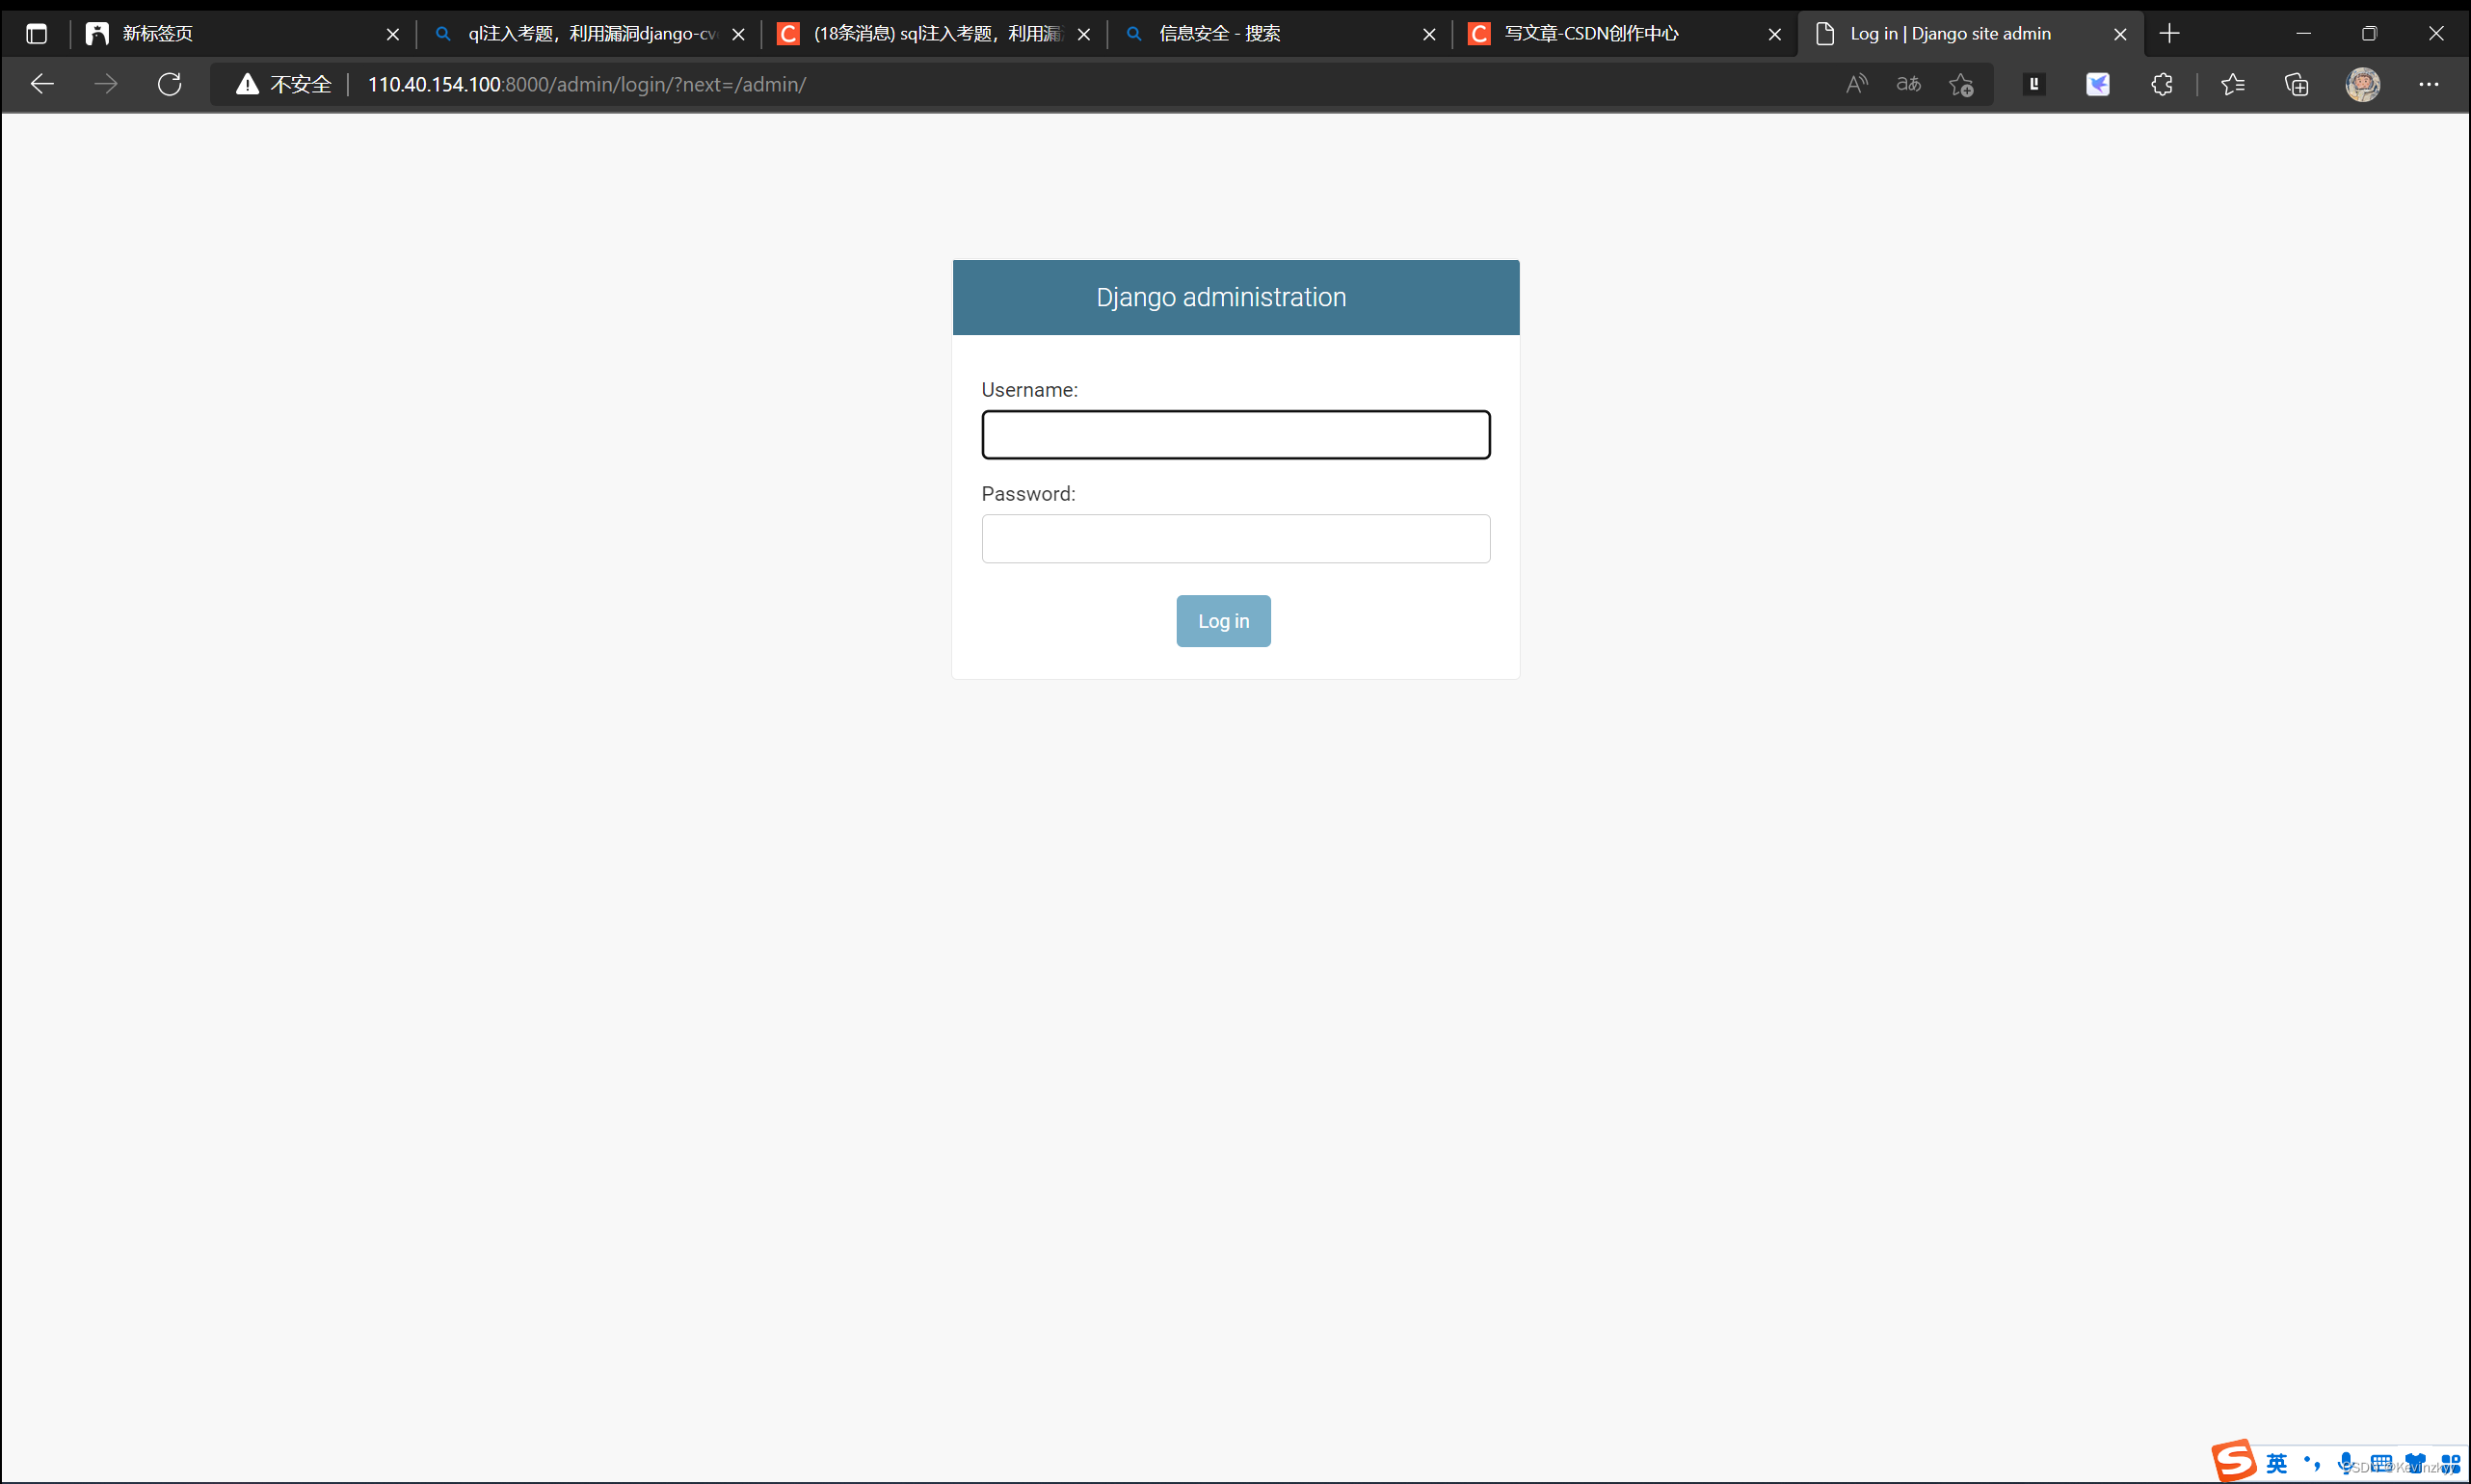2471x1484 pixels.
Task: Open the favorites list icon
Action: (2233, 84)
